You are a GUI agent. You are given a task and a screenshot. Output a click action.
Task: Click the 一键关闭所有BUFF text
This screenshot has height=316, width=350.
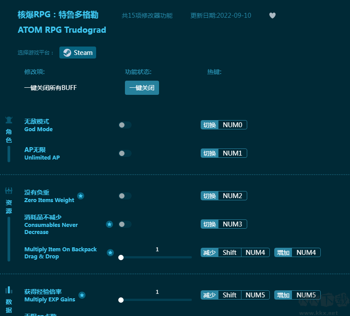pyautogui.click(x=51, y=88)
